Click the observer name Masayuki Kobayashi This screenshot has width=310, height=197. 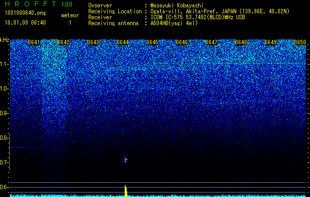[177, 5]
